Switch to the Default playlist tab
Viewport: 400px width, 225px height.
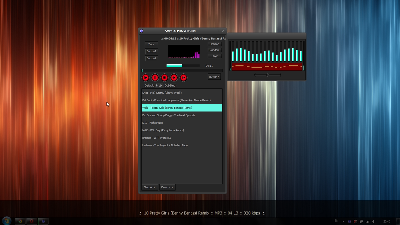[149, 85]
